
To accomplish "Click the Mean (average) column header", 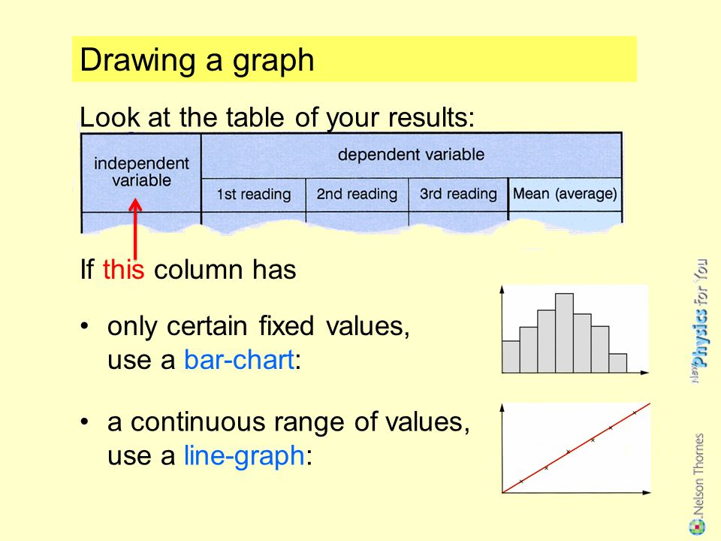I will pos(565,195).
